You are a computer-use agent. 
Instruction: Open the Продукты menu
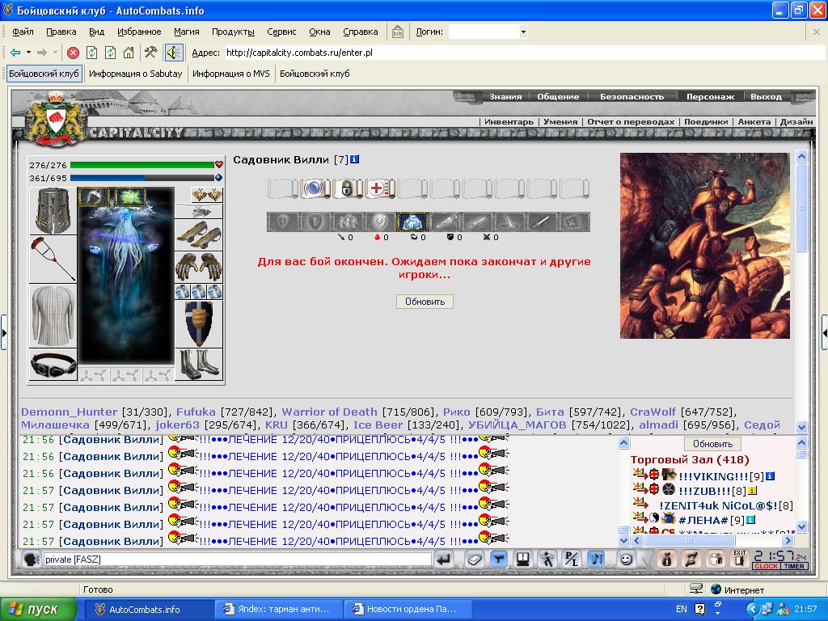click(x=233, y=32)
